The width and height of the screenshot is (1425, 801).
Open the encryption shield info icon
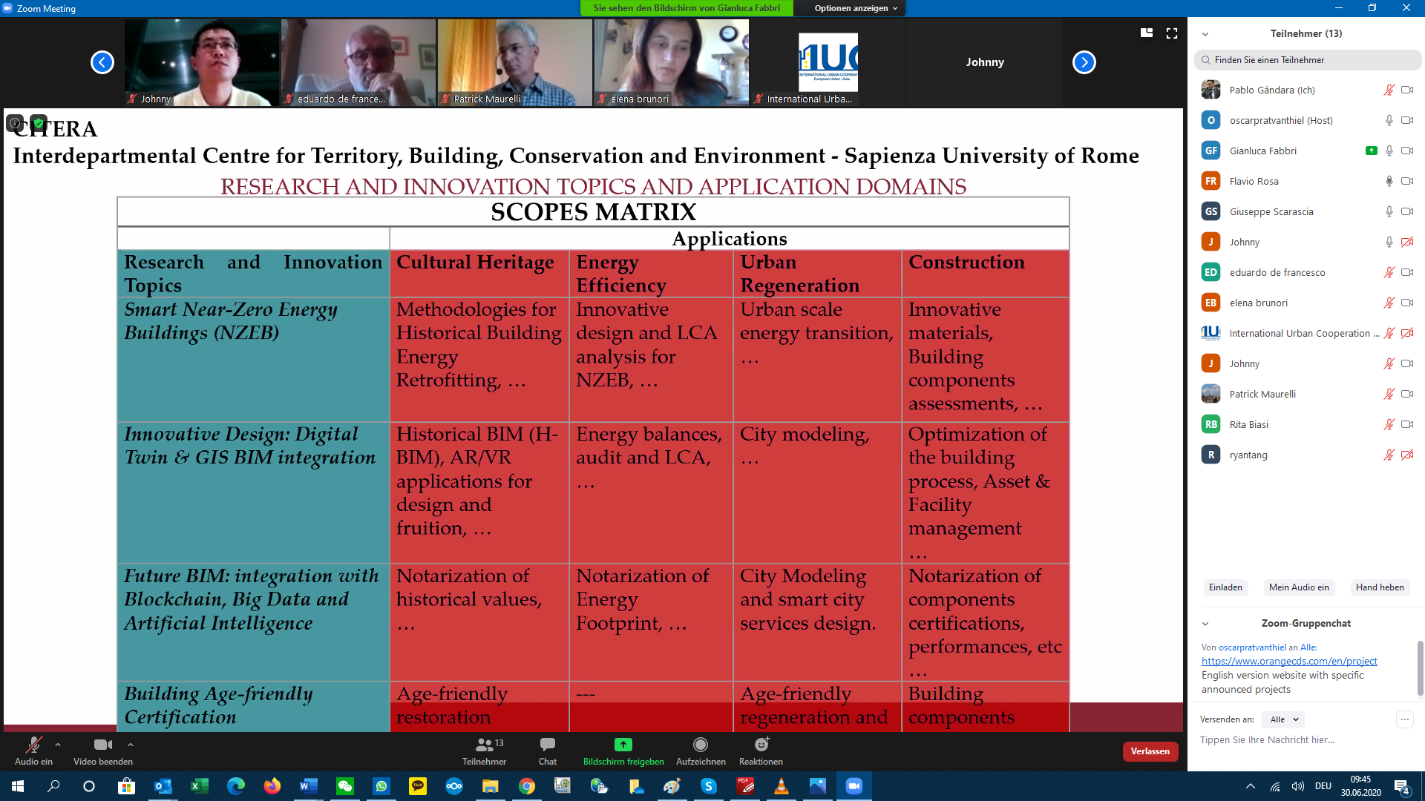point(39,123)
